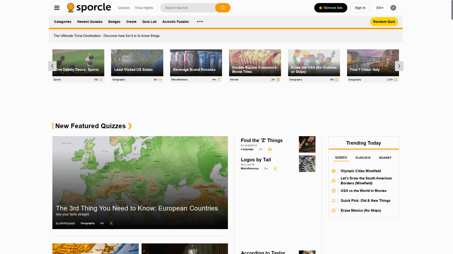
Task: Click the Remove Ads pill button
Action: click(x=330, y=8)
